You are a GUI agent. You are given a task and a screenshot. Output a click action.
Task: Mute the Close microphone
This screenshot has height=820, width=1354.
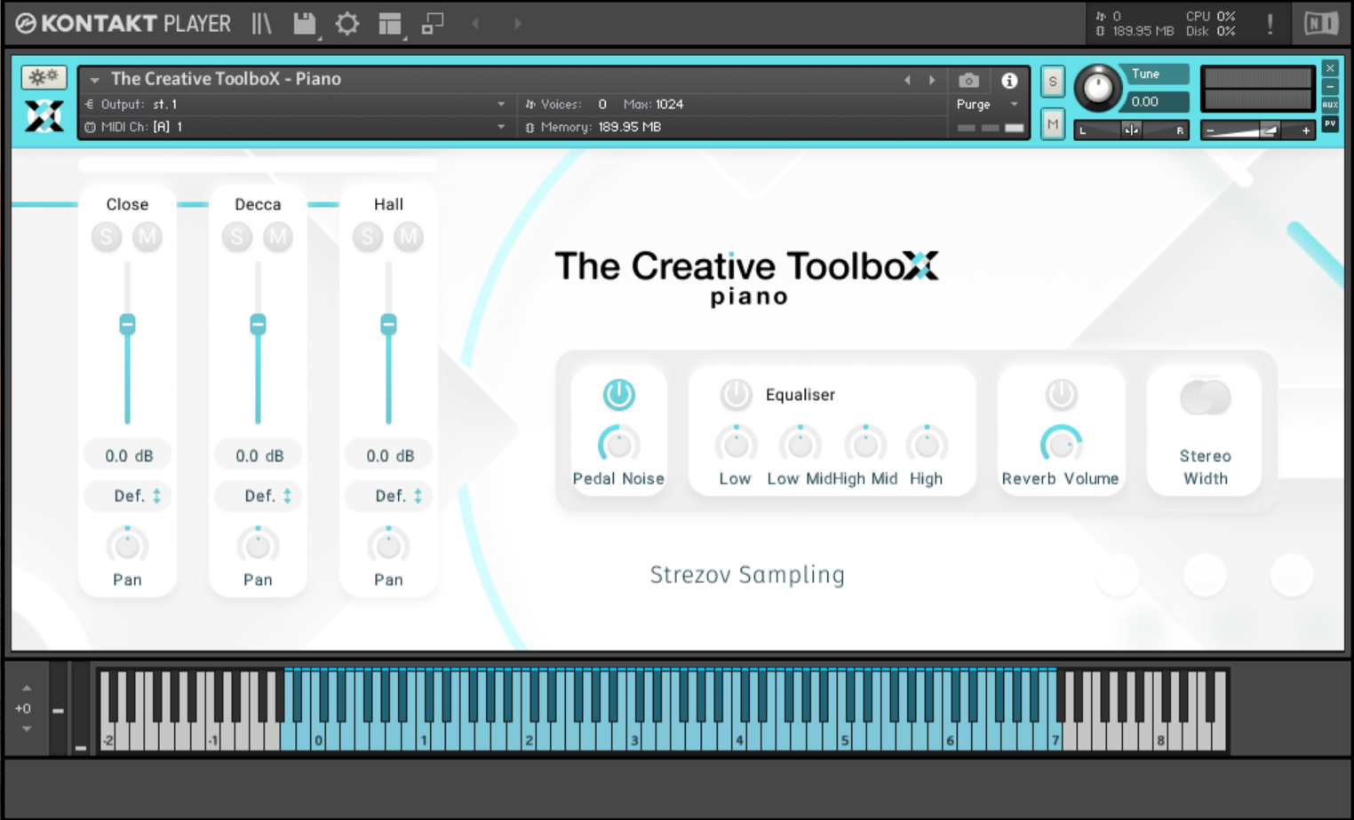[147, 237]
